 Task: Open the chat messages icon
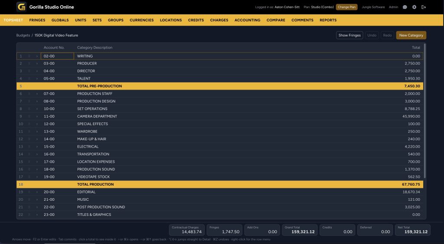(405, 7)
